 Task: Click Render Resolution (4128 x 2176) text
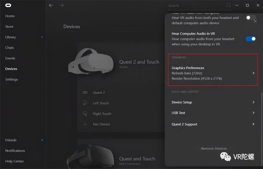[x=196, y=79]
